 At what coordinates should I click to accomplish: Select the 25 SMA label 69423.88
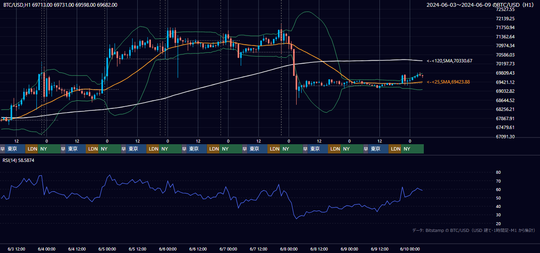(x=448, y=82)
